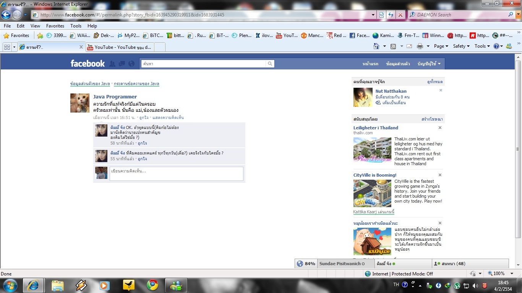Viewport: 522px width, 293px height.
Task: Click the Facebook logo
Action: click(x=88, y=64)
